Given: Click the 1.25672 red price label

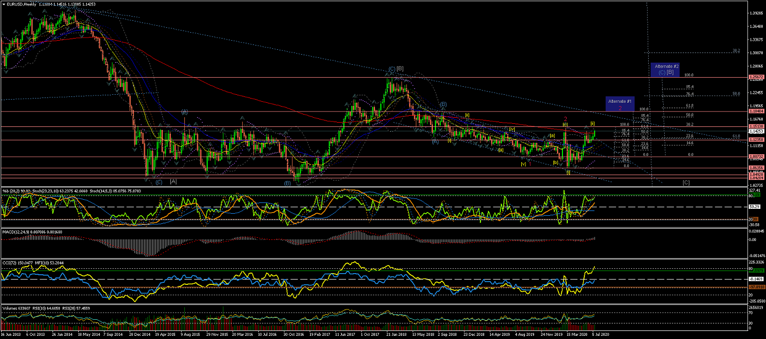Looking at the screenshot, I should point(756,77).
